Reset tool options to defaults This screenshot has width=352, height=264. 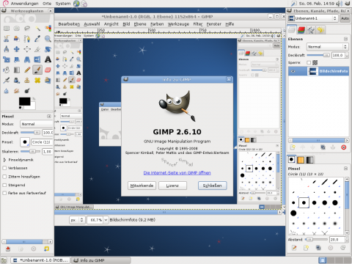coord(46,249)
